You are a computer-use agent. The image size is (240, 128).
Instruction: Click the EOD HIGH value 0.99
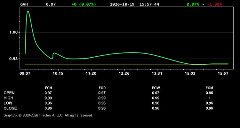pyautogui.click(x=102, y=98)
